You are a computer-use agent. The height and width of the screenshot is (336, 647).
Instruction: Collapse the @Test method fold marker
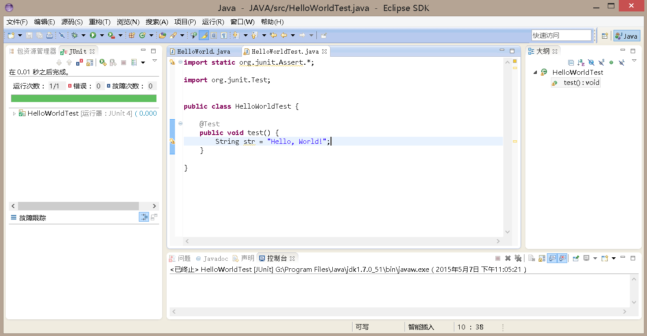[x=180, y=124]
